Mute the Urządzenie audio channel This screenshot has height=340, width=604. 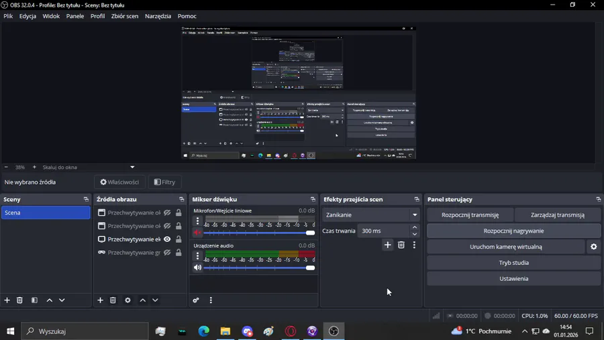[x=197, y=268]
